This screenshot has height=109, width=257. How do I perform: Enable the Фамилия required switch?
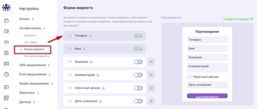coord(138,62)
